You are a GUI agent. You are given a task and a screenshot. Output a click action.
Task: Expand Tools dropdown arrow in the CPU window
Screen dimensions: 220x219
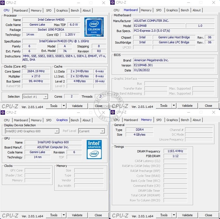coord(64,106)
